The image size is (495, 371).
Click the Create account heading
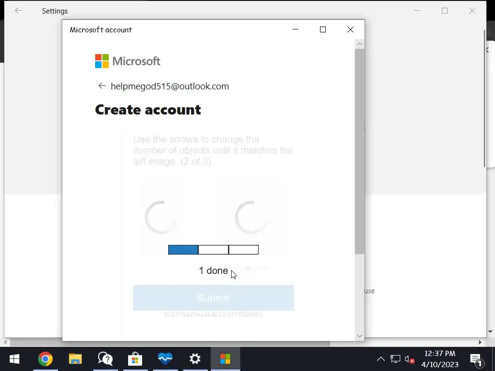tap(148, 110)
